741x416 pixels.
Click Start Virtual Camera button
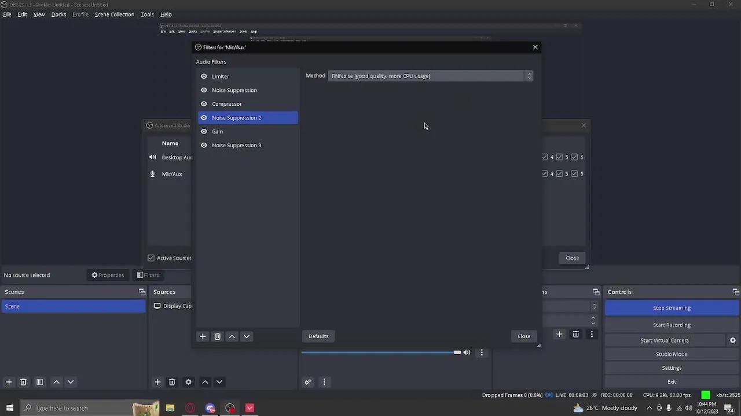click(x=665, y=340)
